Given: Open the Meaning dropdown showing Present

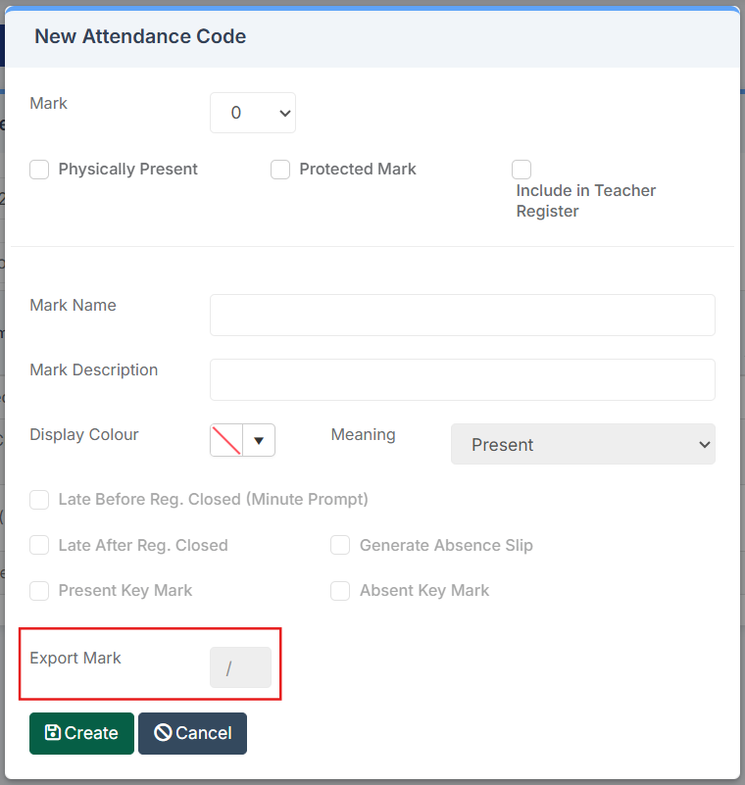Looking at the screenshot, I should click(x=582, y=444).
